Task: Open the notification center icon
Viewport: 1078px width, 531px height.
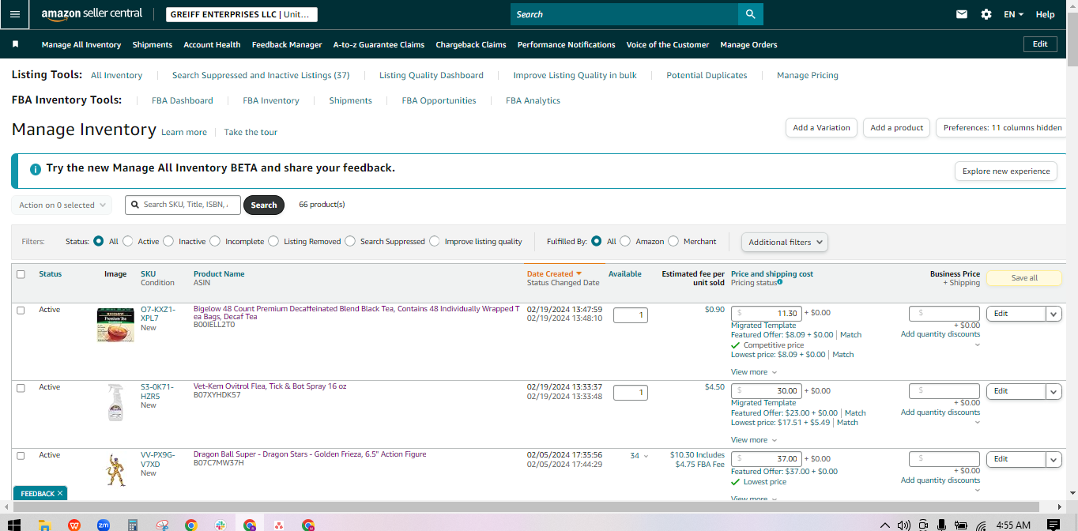Action: (1053, 525)
